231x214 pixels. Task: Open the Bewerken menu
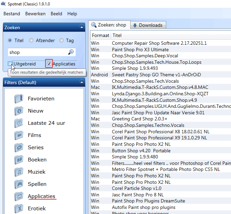pyautogui.click(x=35, y=14)
